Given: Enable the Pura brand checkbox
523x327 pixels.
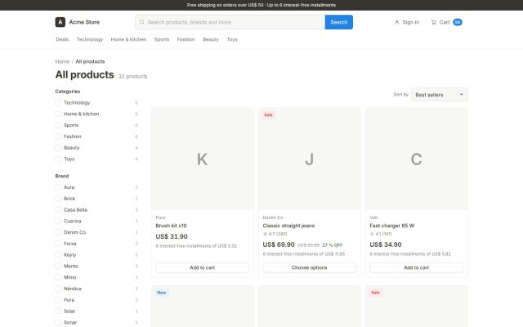Looking at the screenshot, I should point(58,300).
